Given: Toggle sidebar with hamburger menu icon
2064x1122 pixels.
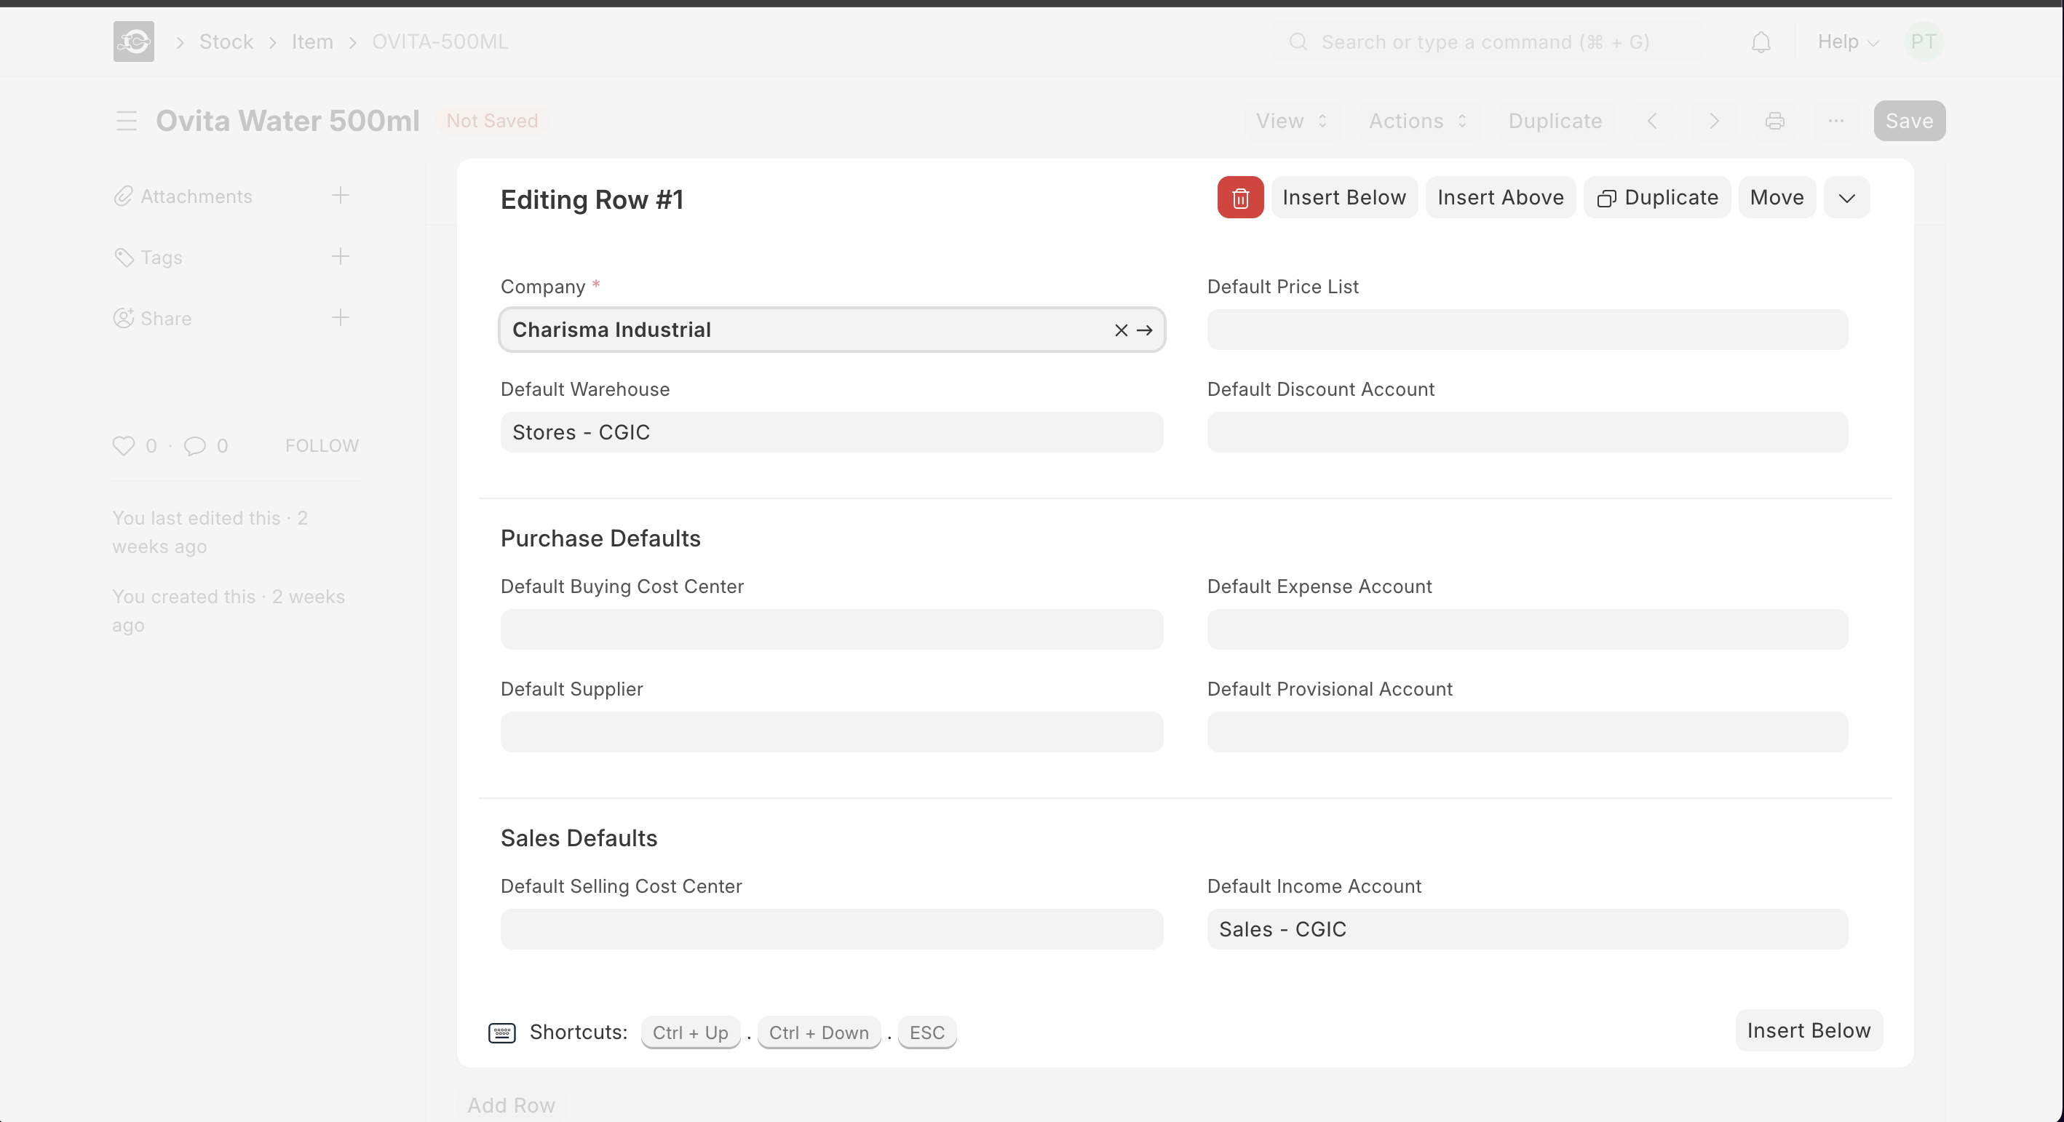Looking at the screenshot, I should [127, 121].
